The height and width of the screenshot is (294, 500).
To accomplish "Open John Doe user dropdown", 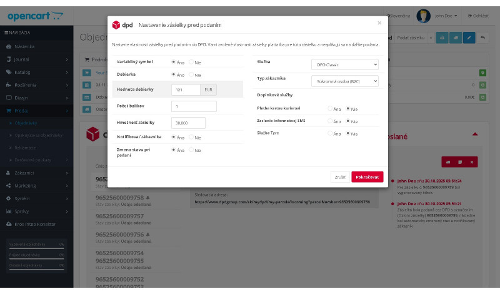I will pyautogui.click(x=446, y=16).
